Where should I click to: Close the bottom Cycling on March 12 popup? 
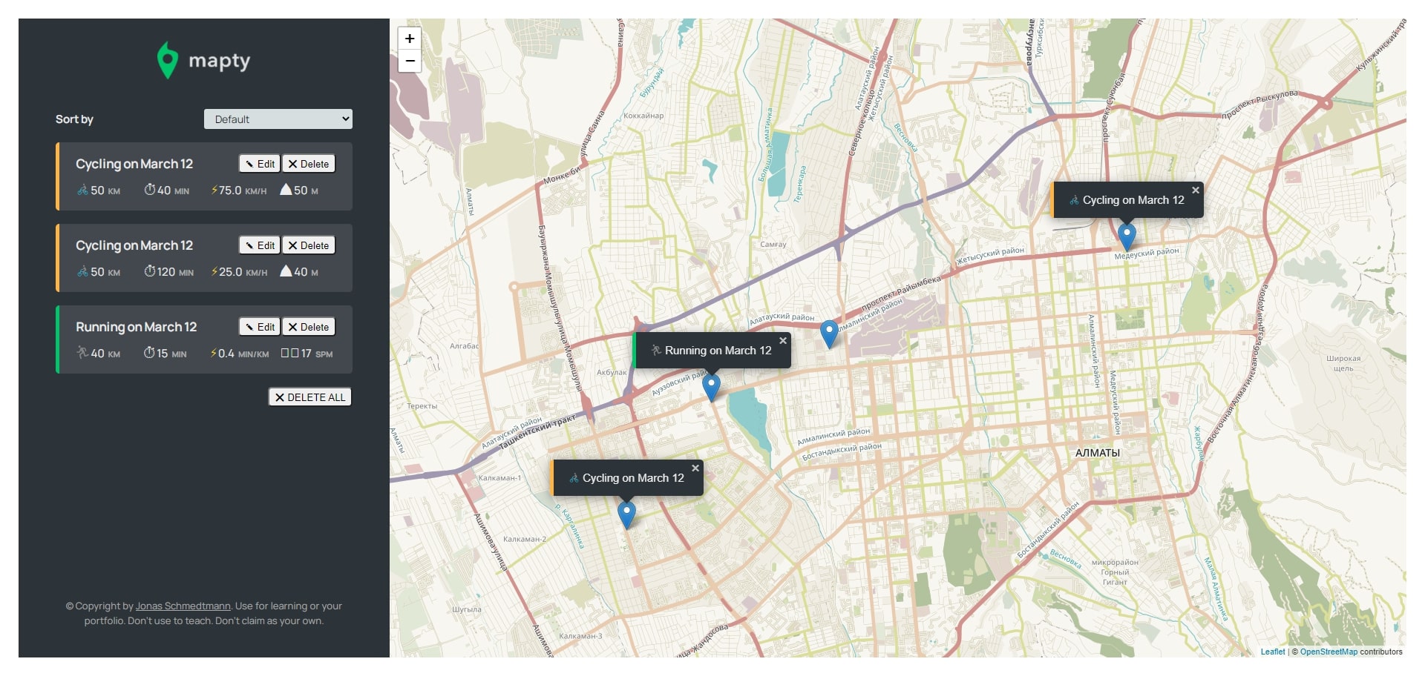[x=695, y=468]
